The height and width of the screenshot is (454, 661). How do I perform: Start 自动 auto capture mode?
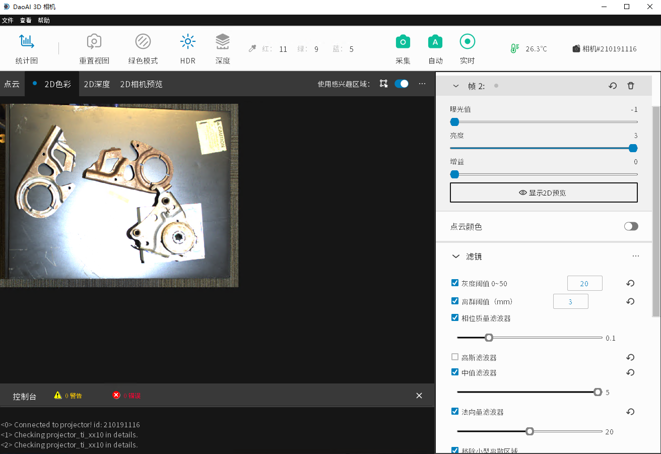pos(435,42)
